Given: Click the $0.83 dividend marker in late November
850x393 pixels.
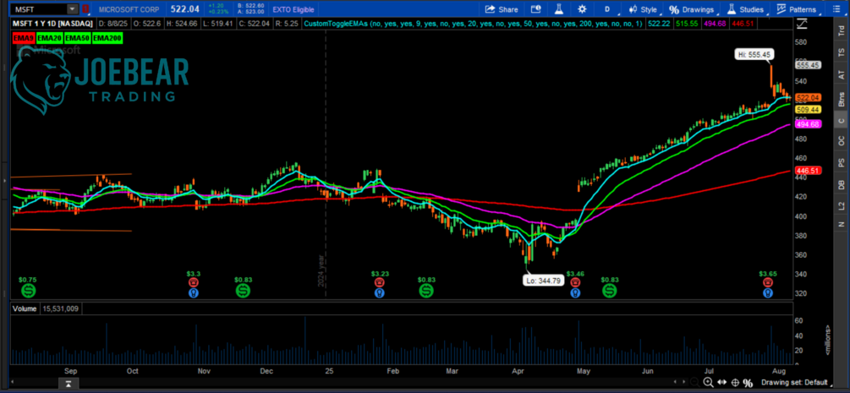Looking at the screenshot, I should click(243, 292).
